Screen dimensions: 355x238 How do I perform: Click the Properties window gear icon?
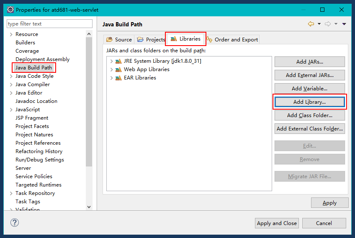click(x=10, y=10)
